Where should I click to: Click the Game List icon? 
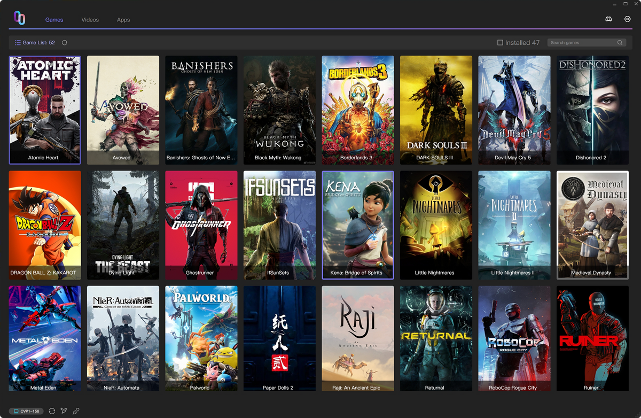18,43
